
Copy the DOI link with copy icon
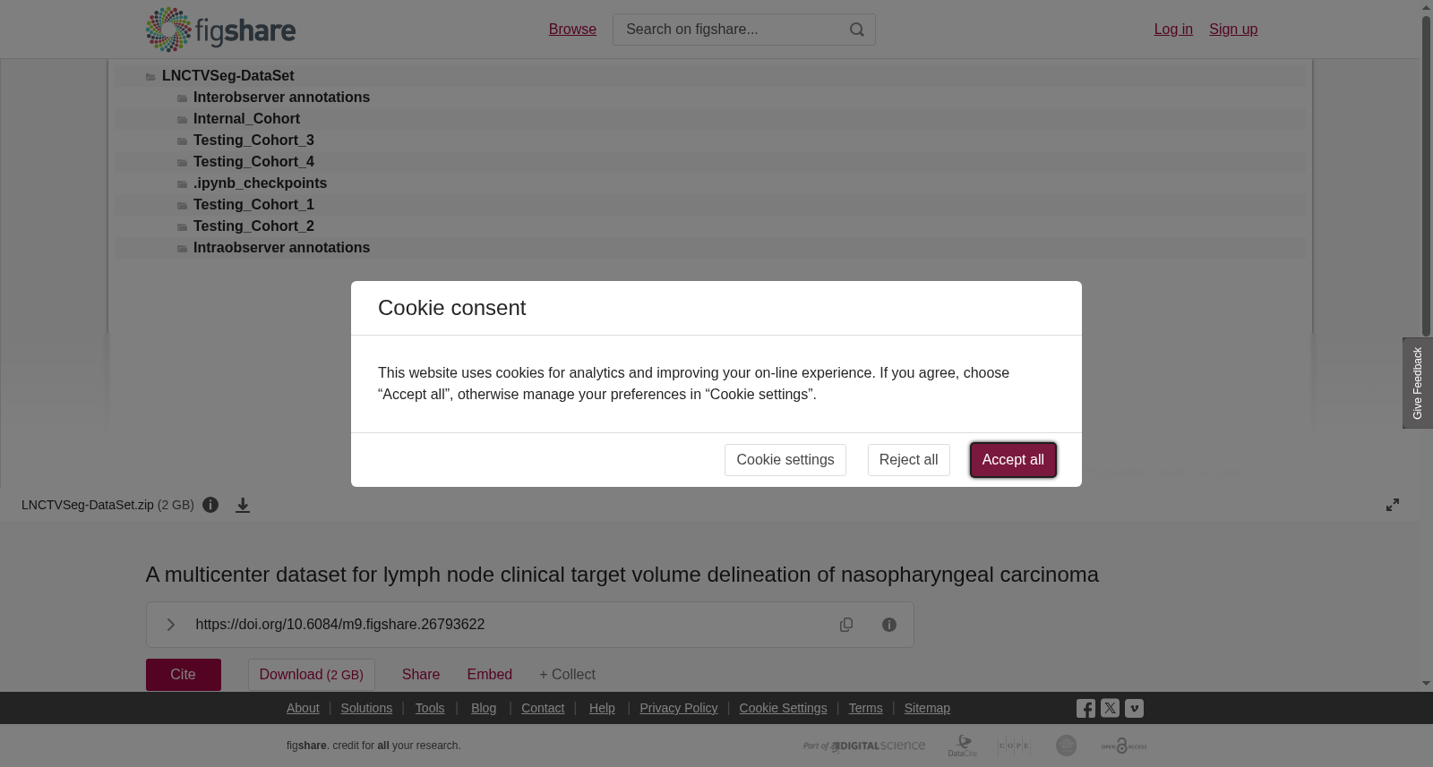point(846,625)
